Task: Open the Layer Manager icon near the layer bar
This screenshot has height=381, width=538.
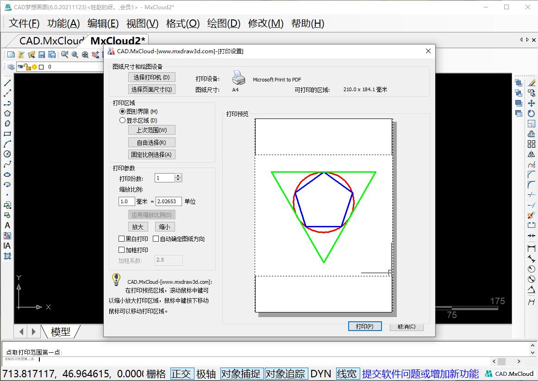Action: (x=11, y=67)
